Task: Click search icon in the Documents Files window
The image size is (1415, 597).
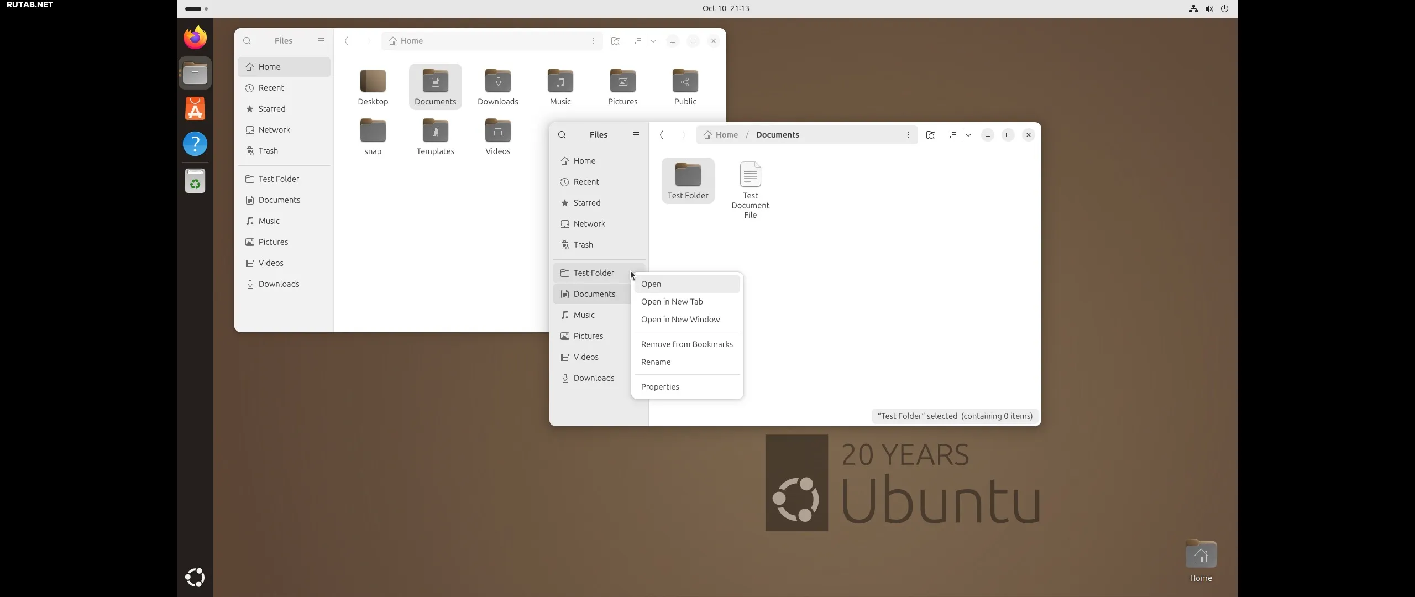Action: [x=562, y=135]
